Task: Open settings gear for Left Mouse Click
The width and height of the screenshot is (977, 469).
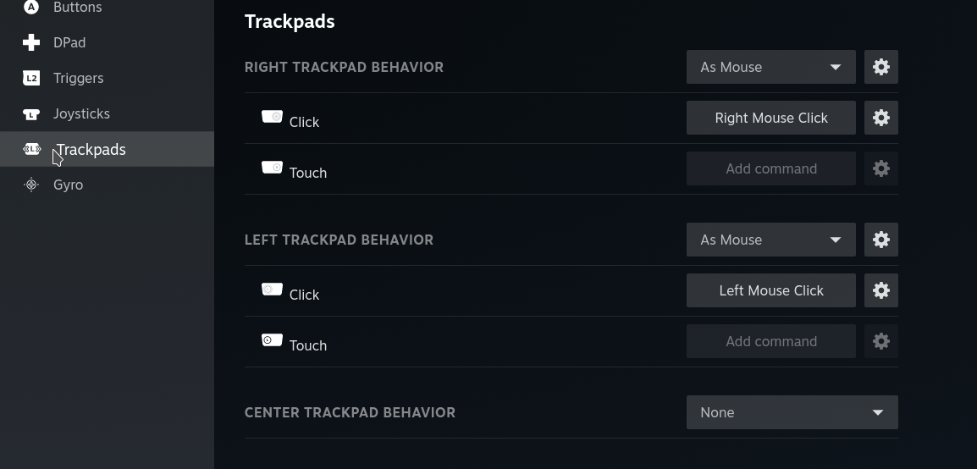Action: pyautogui.click(x=880, y=290)
